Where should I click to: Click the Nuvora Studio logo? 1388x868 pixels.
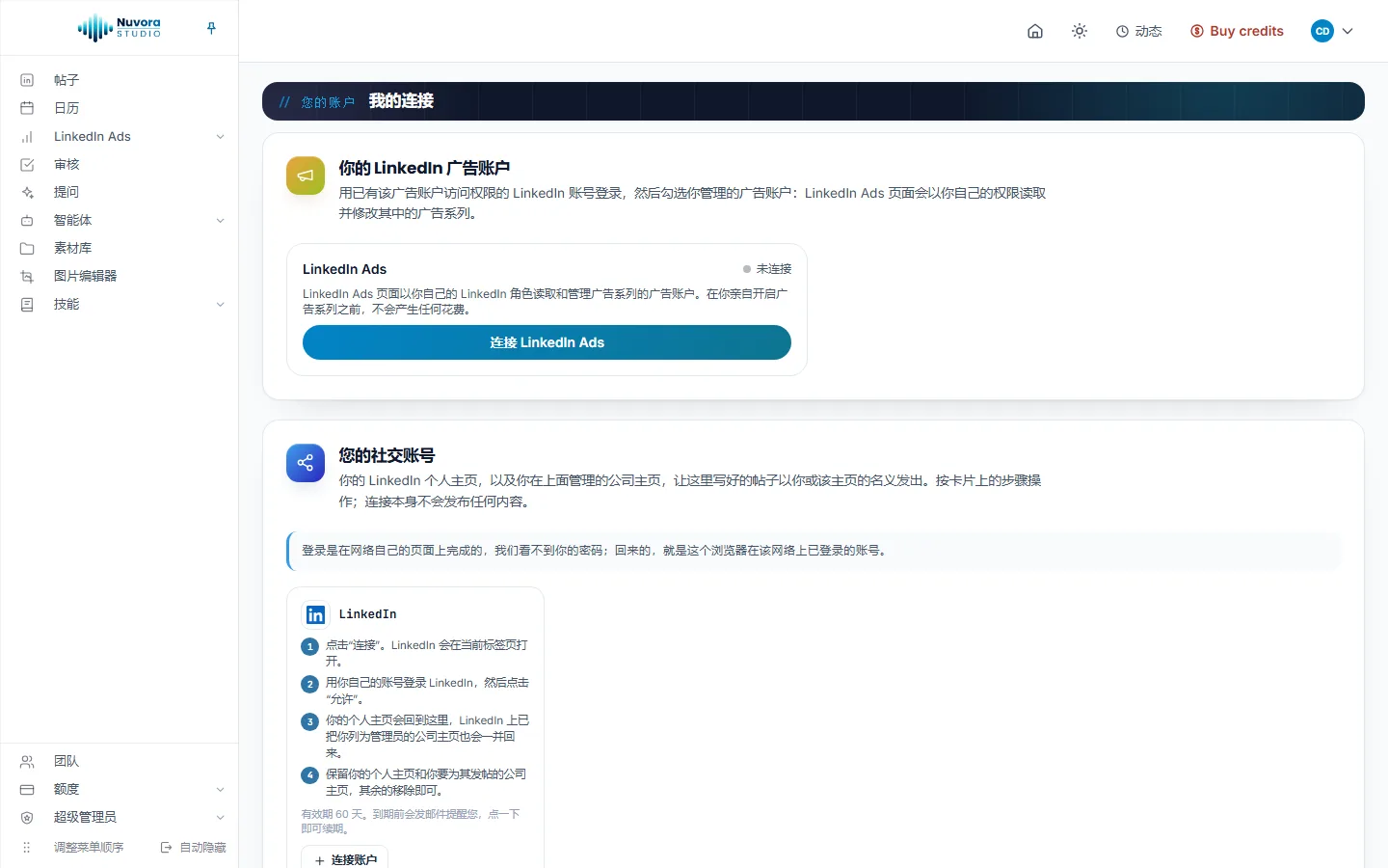pyautogui.click(x=120, y=28)
